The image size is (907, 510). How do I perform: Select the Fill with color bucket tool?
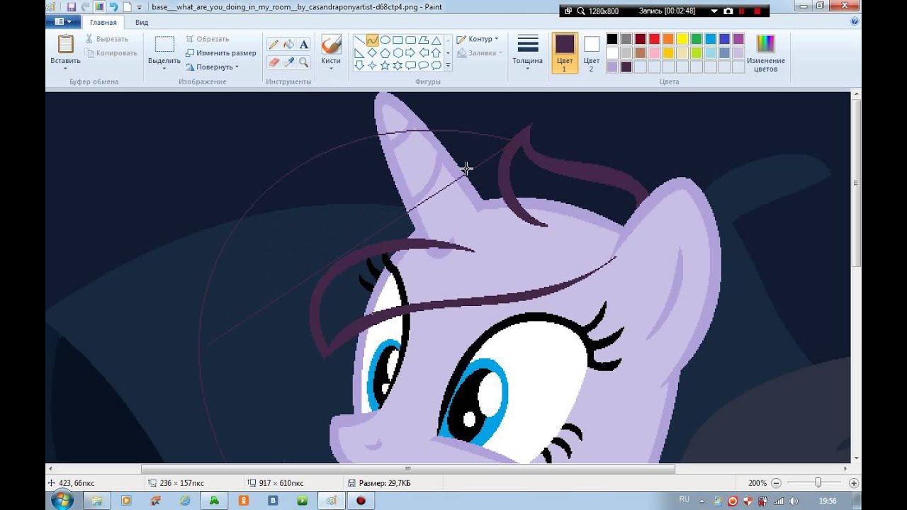288,44
